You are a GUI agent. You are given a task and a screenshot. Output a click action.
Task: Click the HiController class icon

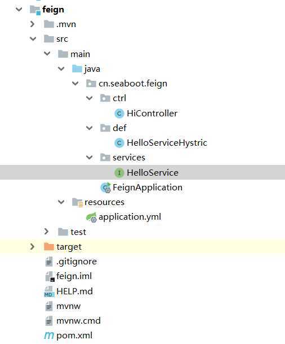click(x=119, y=114)
